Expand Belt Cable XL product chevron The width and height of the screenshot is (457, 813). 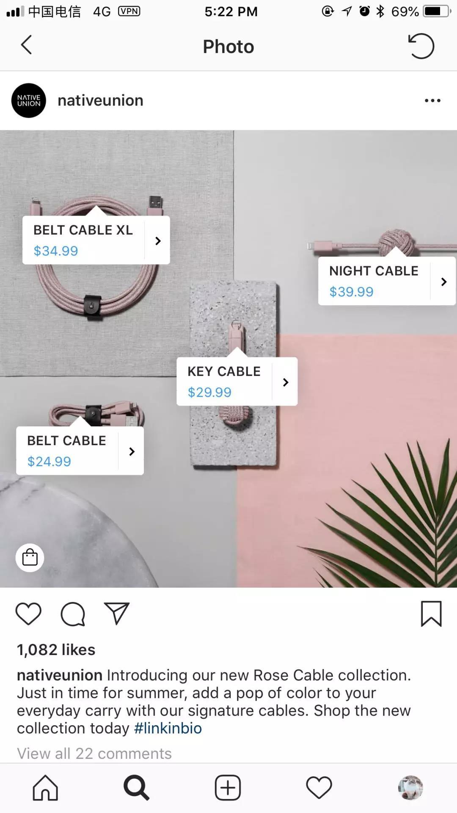click(157, 241)
